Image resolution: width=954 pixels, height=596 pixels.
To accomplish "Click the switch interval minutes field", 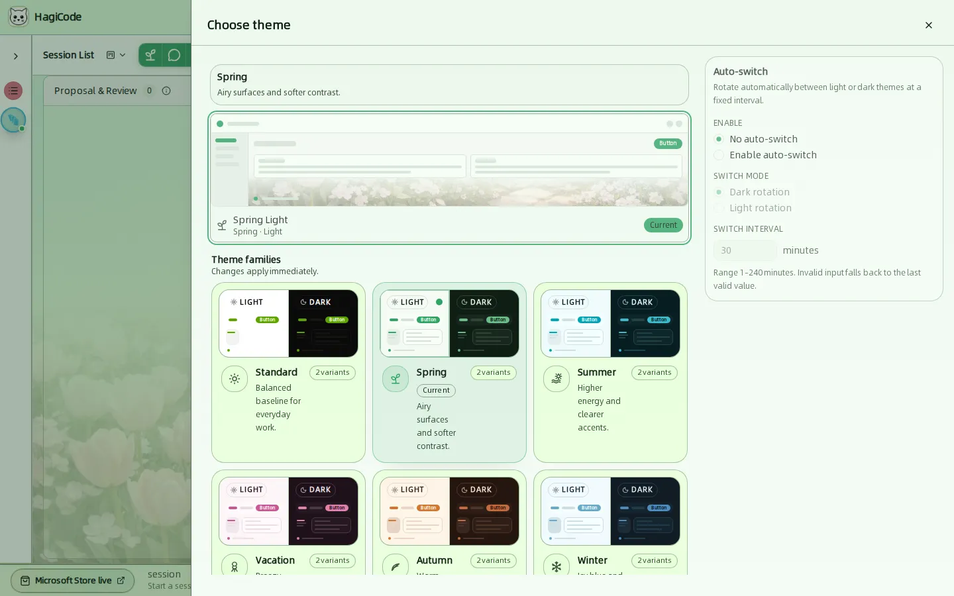I will [x=745, y=250].
